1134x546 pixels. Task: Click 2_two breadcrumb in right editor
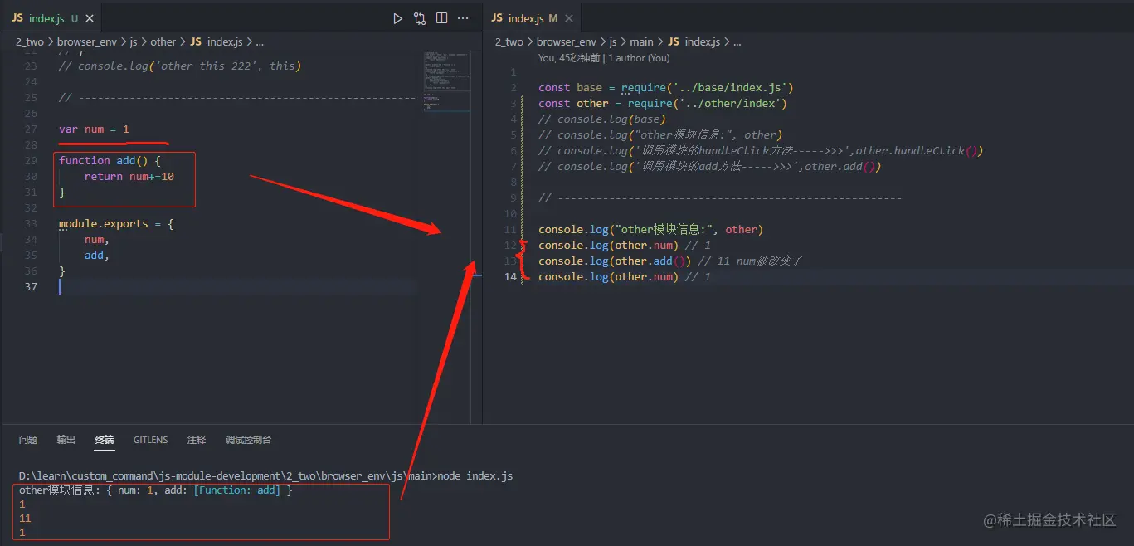click(509, 41)
